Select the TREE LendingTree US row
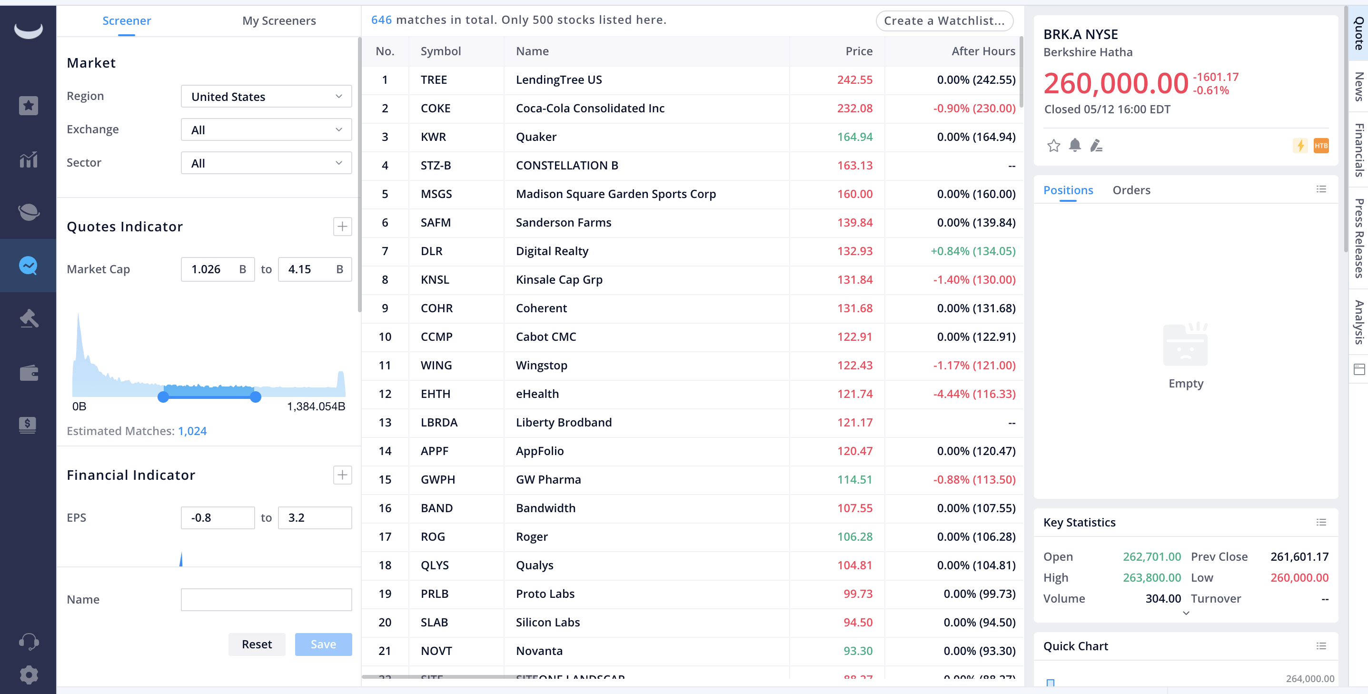 coord(692,80)
